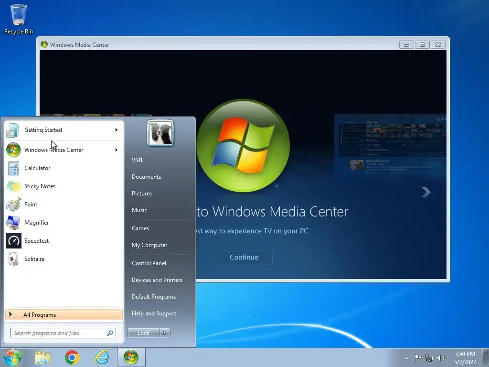
Task: Expand Getting Started submenu arrow
Action: 117,130
